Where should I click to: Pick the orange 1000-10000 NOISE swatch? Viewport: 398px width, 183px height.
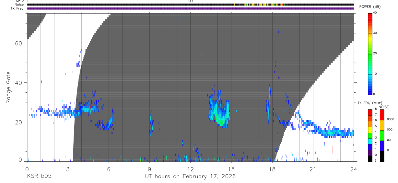coord(382,125)
